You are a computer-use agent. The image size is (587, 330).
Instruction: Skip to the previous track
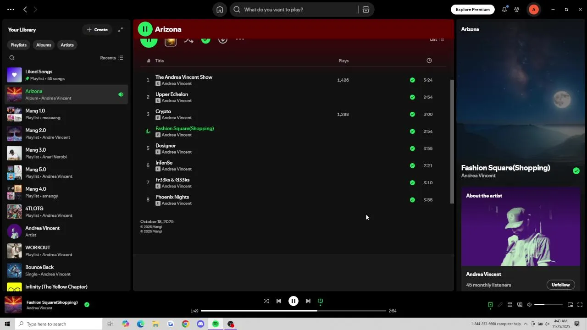coord(279,301)
